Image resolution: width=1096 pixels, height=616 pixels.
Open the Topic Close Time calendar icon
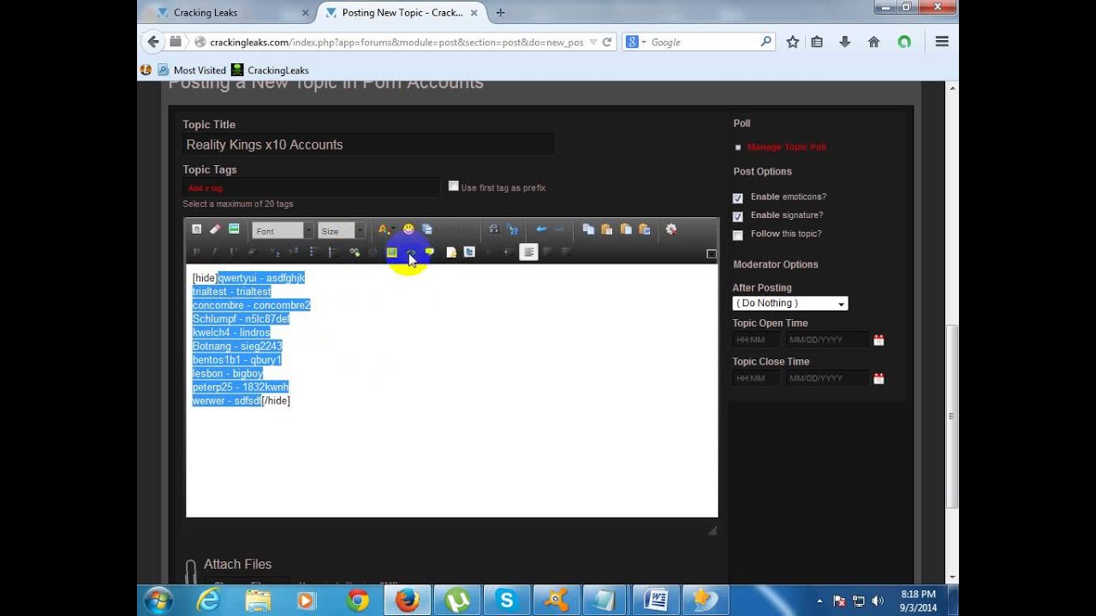879,378
